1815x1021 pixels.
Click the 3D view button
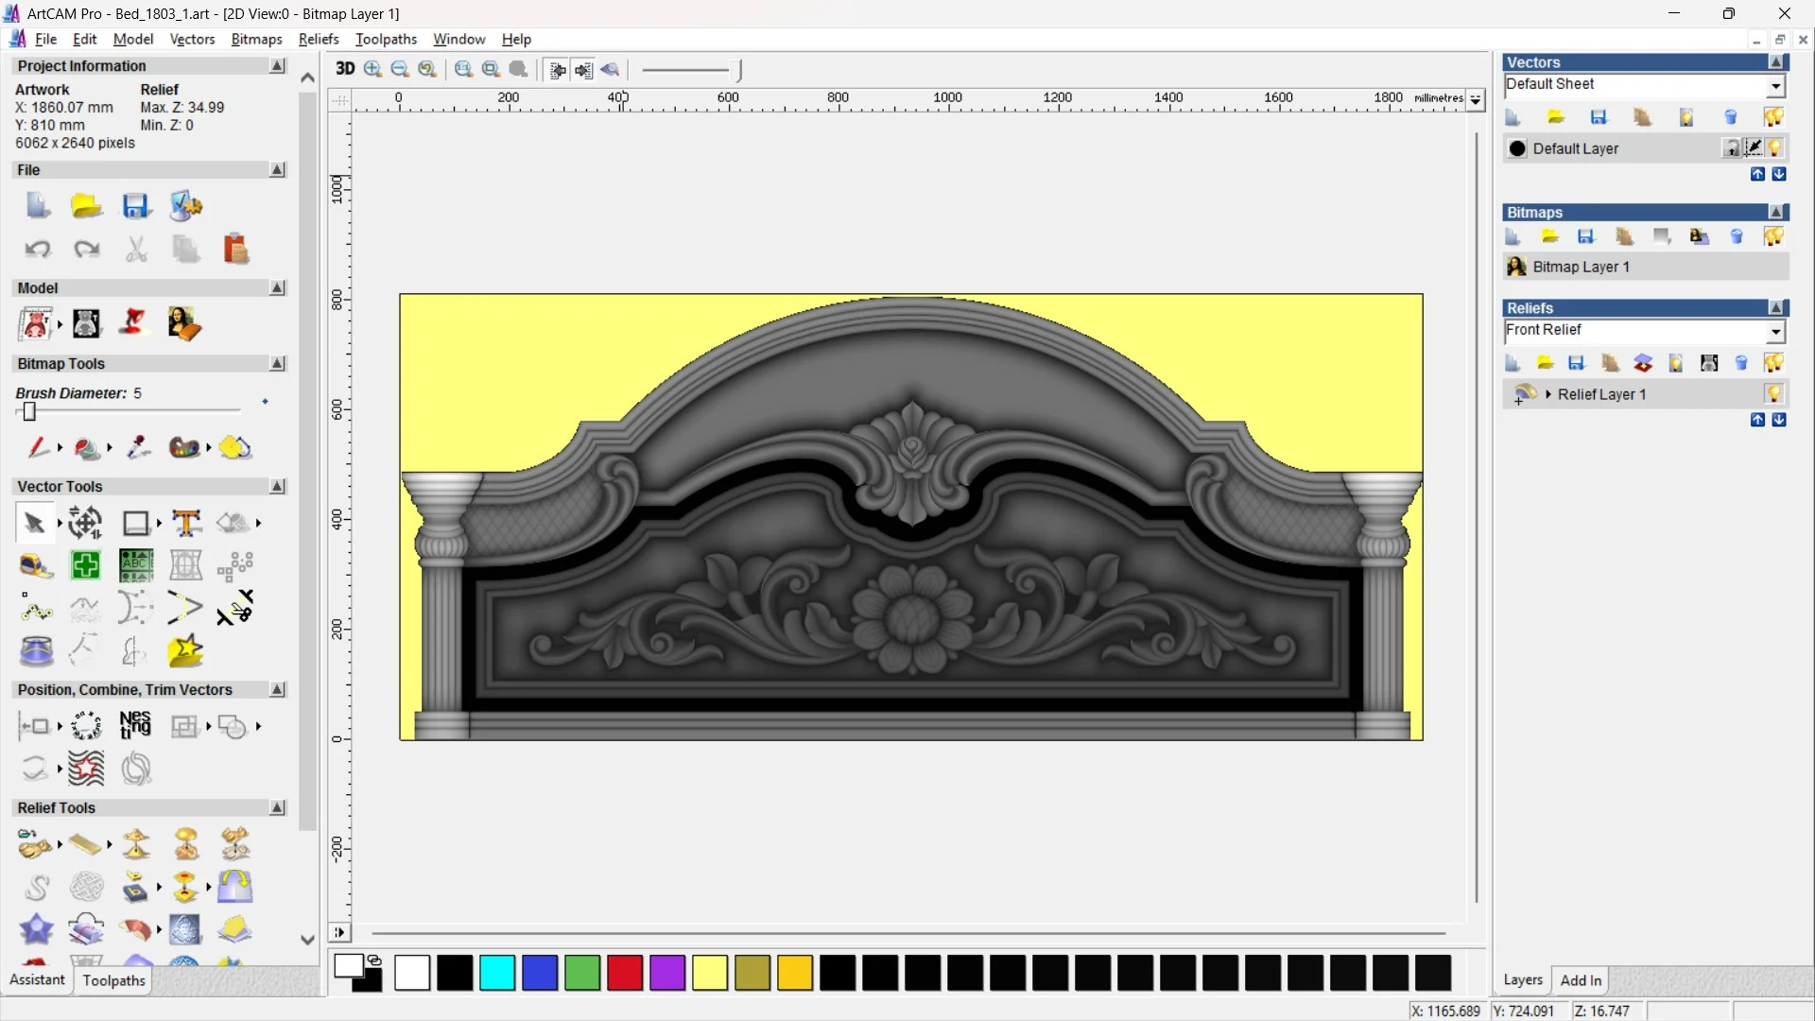345,69
